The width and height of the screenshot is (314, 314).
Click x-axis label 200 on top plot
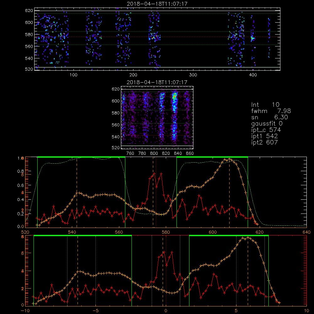[133, 75]
